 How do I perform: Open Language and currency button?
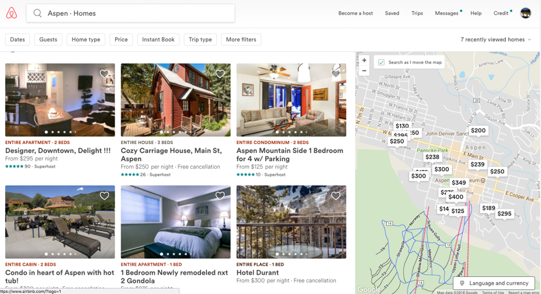494,283
